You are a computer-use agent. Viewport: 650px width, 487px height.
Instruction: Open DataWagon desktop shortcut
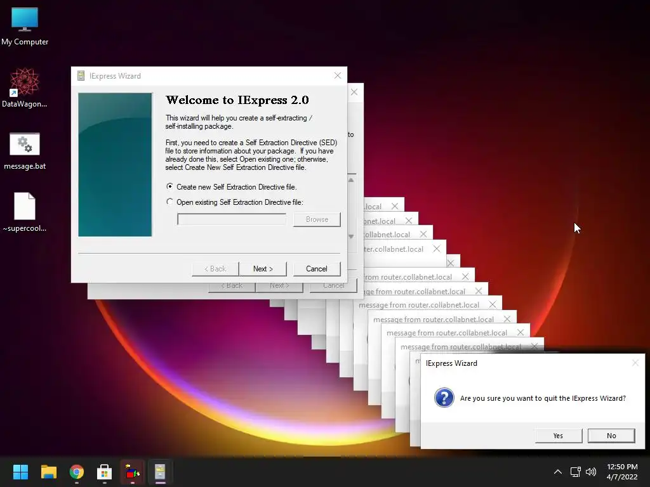[x=25, y=88]
